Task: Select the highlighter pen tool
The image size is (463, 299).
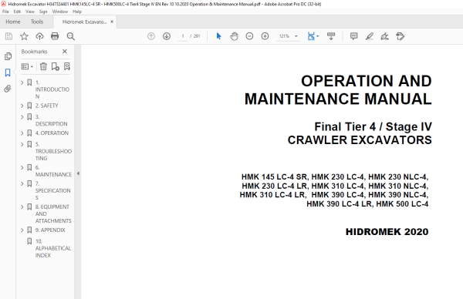Action: click(370, 36)
